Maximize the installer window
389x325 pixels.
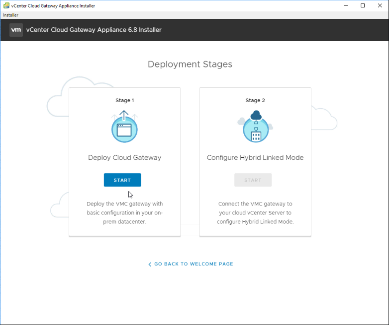(x=363, y=5)
